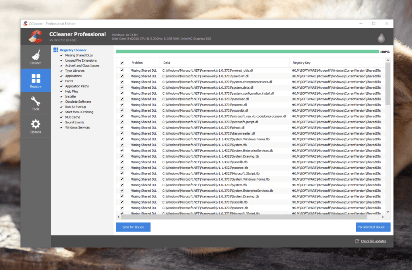Screen dimensions: 412x270
Task: Uncheck Run At Startup option
Action: coord(62,107)
